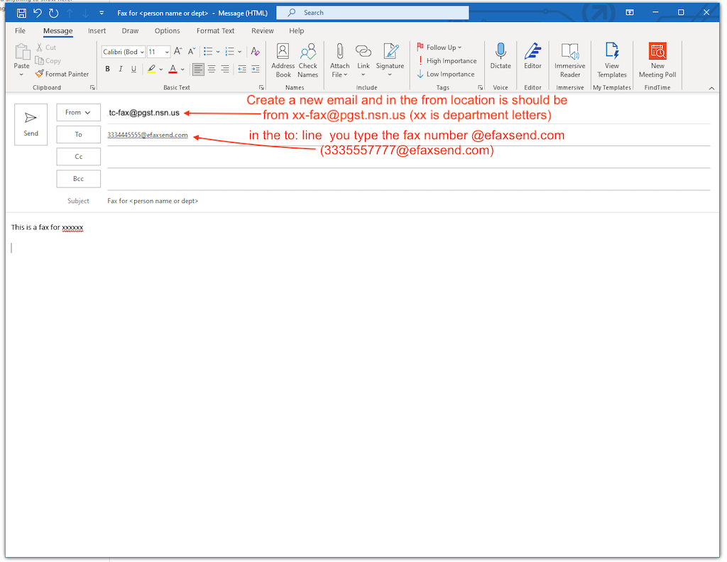
Task: Open Tags dialog launcher
Action: click(481, 87)
